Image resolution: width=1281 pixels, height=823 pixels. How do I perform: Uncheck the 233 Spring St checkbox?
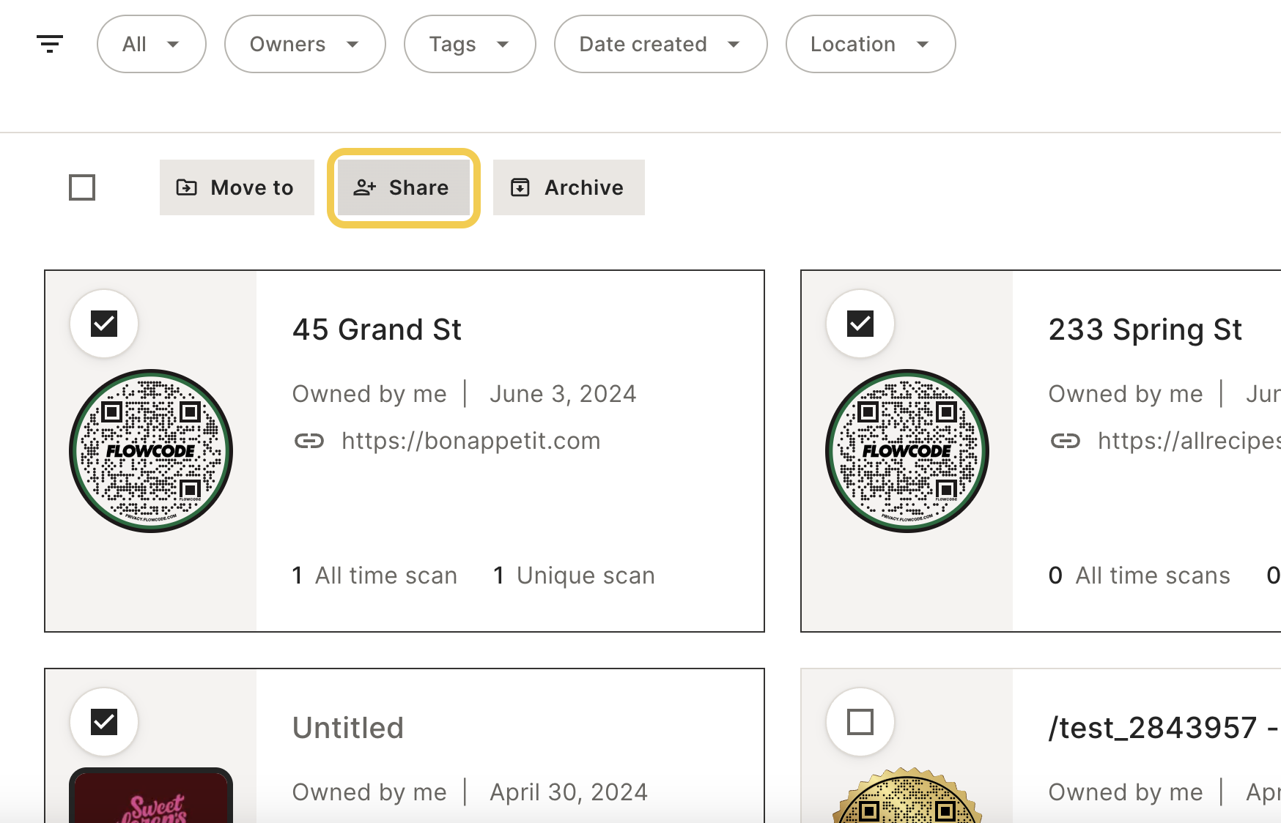(x=860, y=324)
